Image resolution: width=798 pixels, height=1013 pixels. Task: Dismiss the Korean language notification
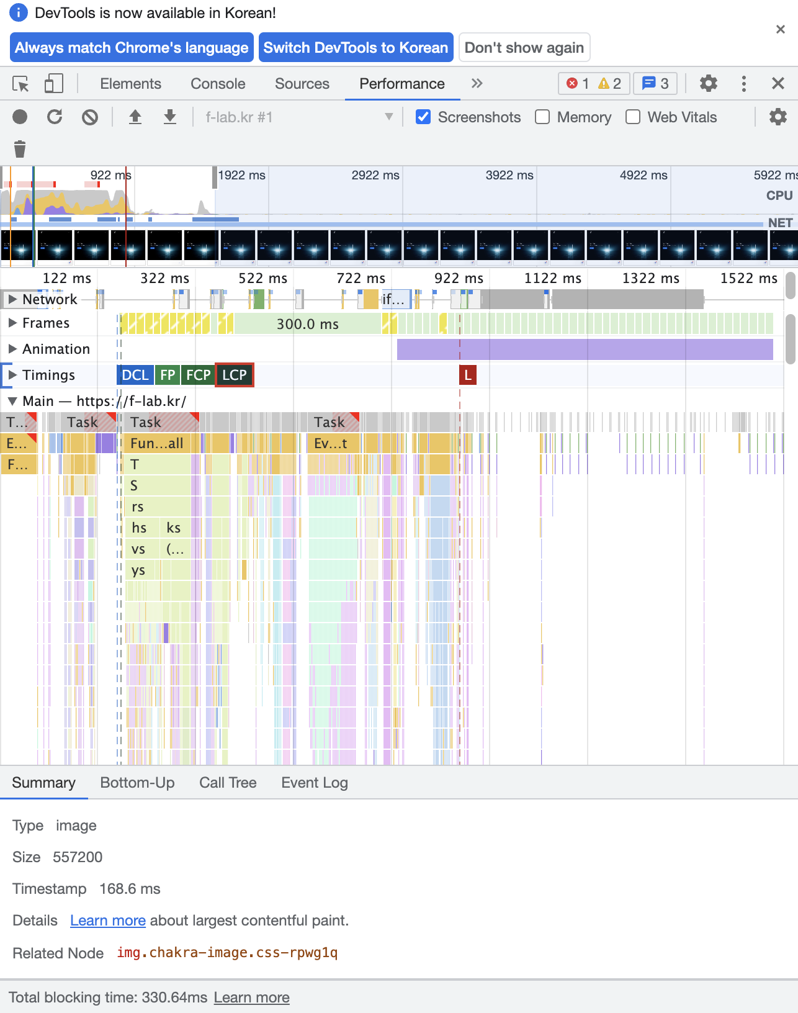(781, 29)
